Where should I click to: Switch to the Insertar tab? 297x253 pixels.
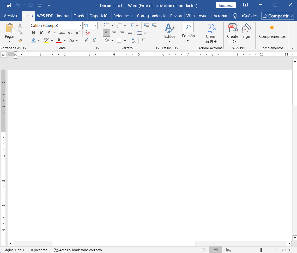click(63, 16)
